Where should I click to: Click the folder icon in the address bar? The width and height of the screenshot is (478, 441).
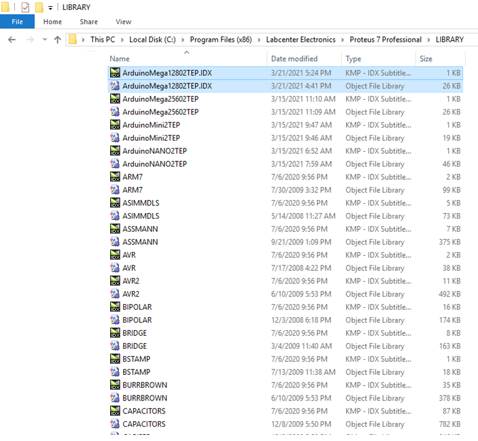tap(73, 39)
